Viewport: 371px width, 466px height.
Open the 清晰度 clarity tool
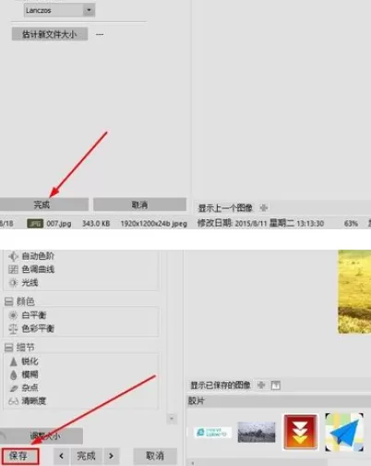pos(27,401)
